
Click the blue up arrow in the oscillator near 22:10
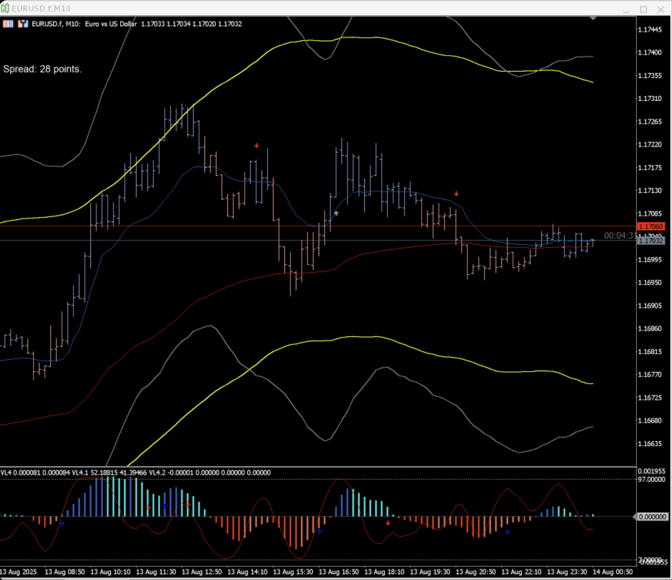click(x=507, y=532)
